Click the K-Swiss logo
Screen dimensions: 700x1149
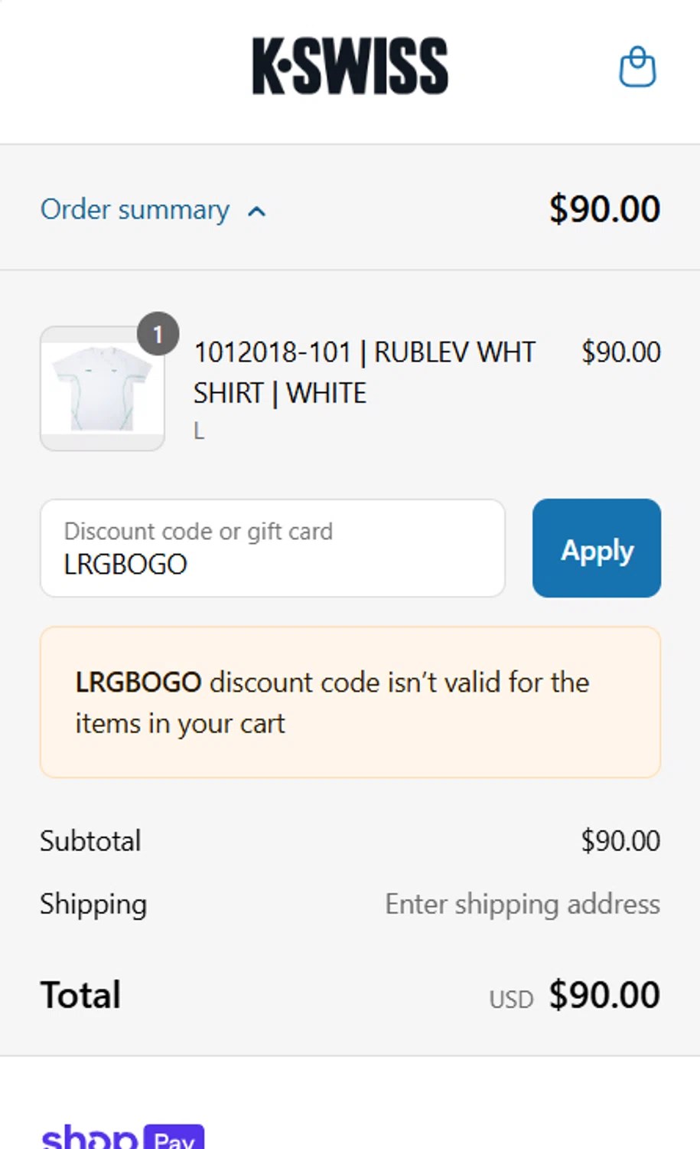(350, 67)
